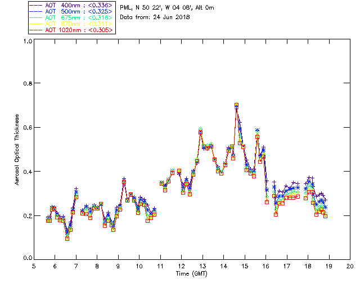Click the x-axis tick label 8
The height and width of the screenshot is (288, 360).
coord(97,266)
